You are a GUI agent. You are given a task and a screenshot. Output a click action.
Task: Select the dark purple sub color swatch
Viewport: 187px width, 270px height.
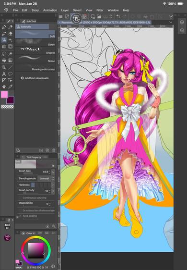10,100
